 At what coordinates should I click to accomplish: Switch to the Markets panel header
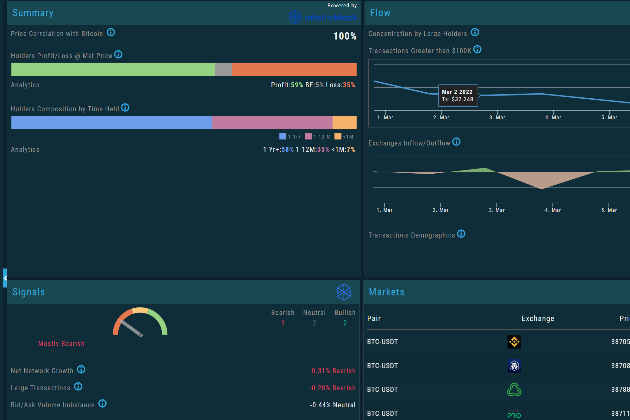click(386, 292)
